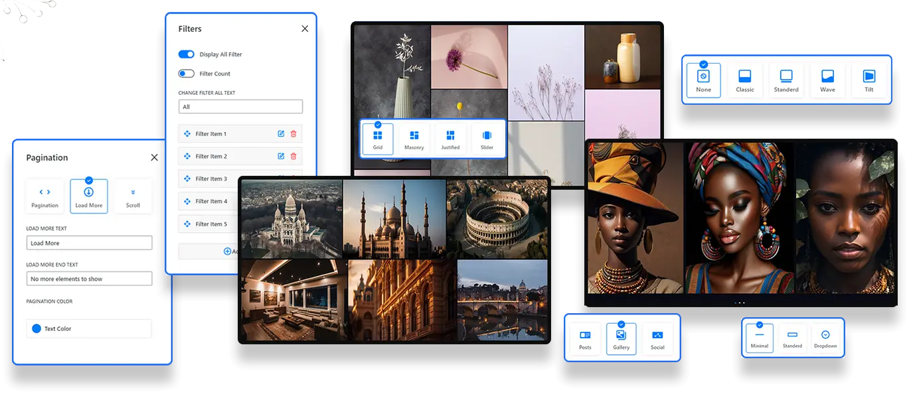Choose the Dropdown filter style

point(825,335)
